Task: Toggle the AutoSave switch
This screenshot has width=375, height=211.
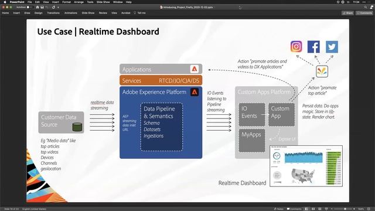Action: (x=29, y=7)
